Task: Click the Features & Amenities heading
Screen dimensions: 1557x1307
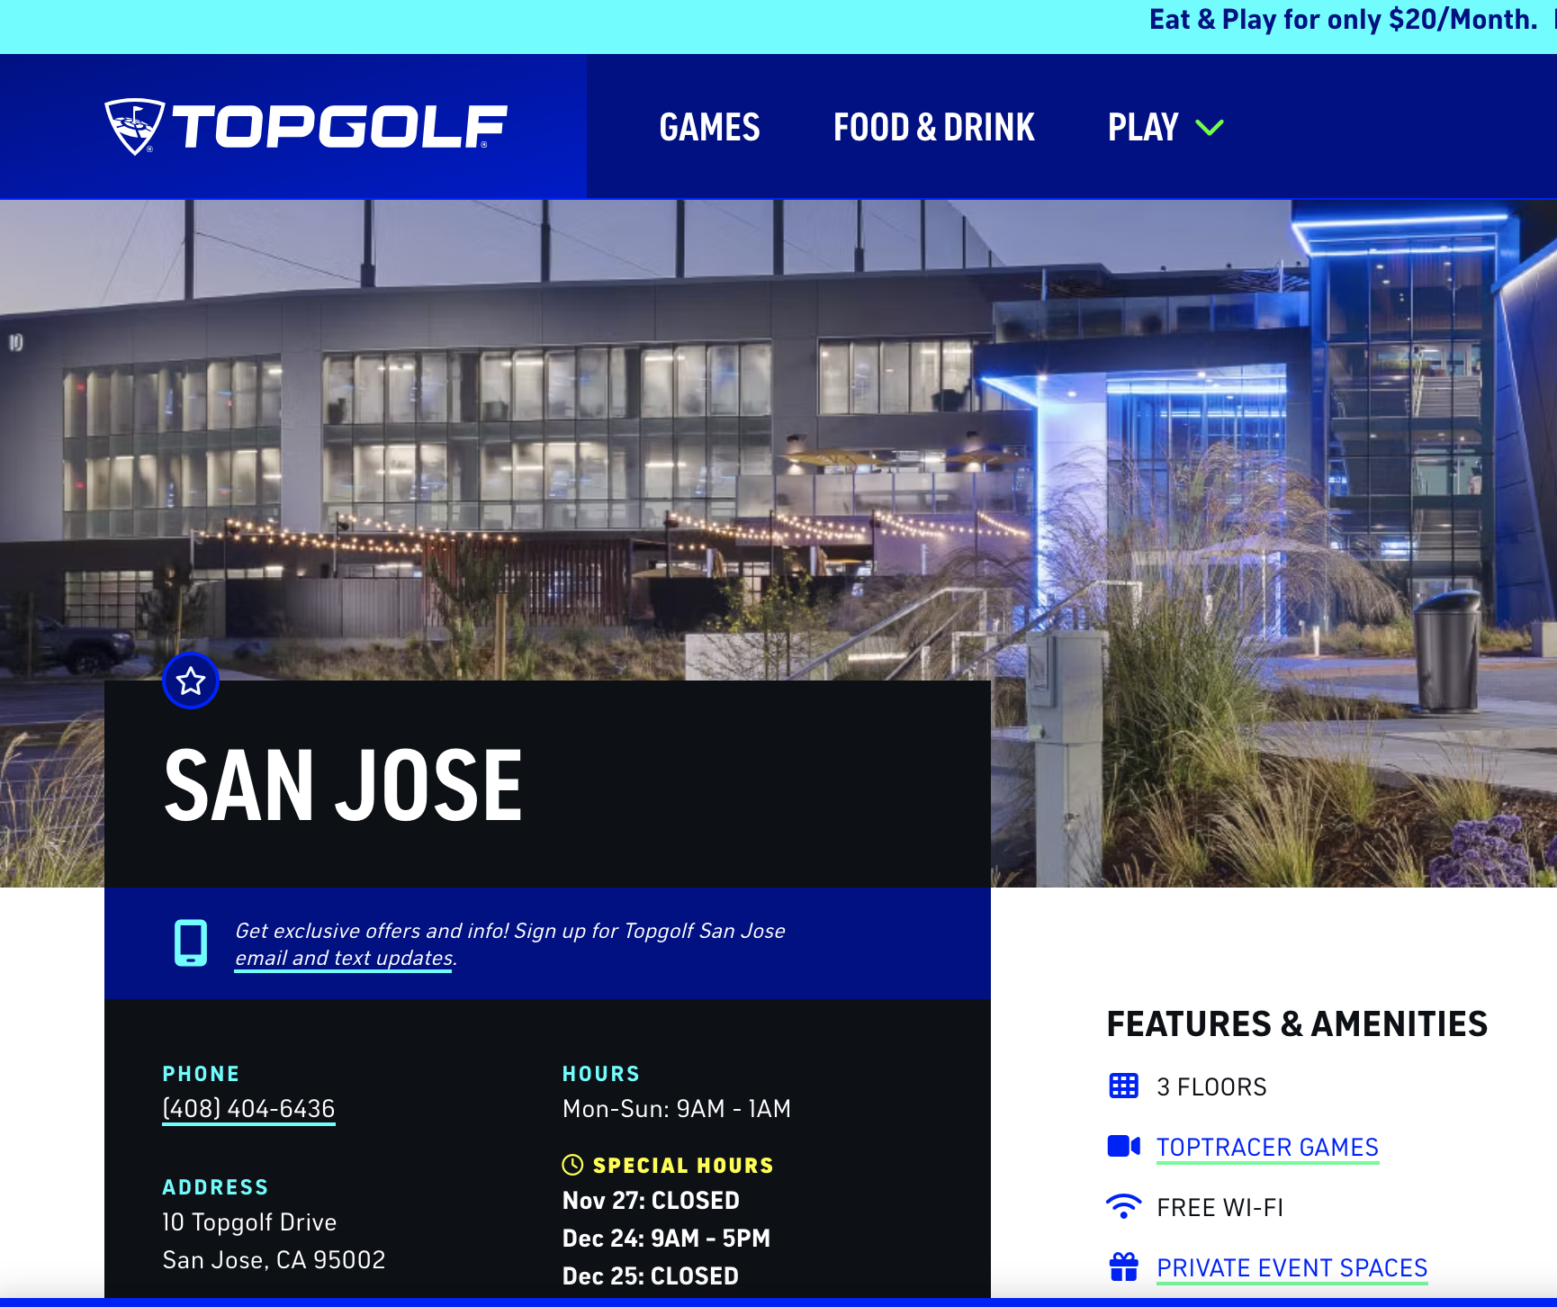Action: [x=1297, y=1024]
